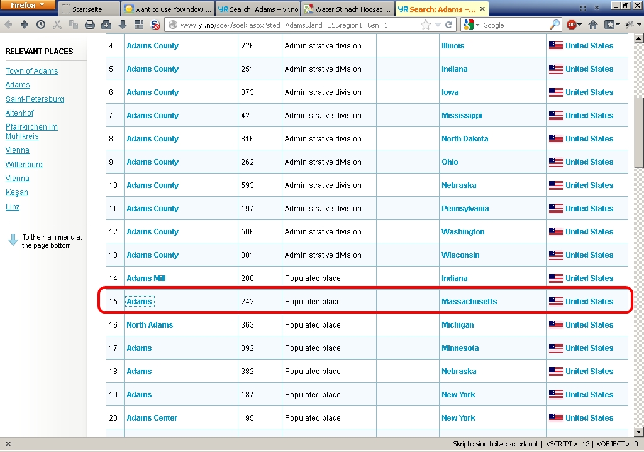Image resolution: width=644 pixels, height=452 pixels.
Task: Open the history clock icon in toolbar
Action: tap(41, 25)
